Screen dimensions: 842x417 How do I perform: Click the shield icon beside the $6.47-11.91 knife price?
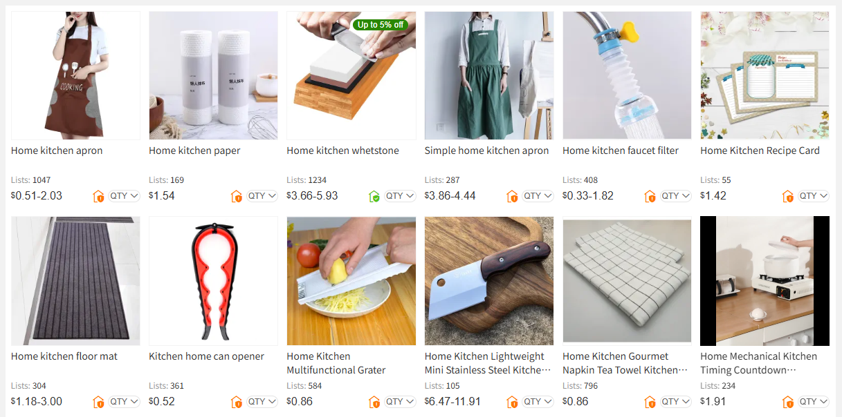[513, 402]
